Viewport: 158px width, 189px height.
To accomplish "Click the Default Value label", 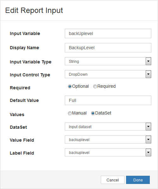I will pos(24,100).
